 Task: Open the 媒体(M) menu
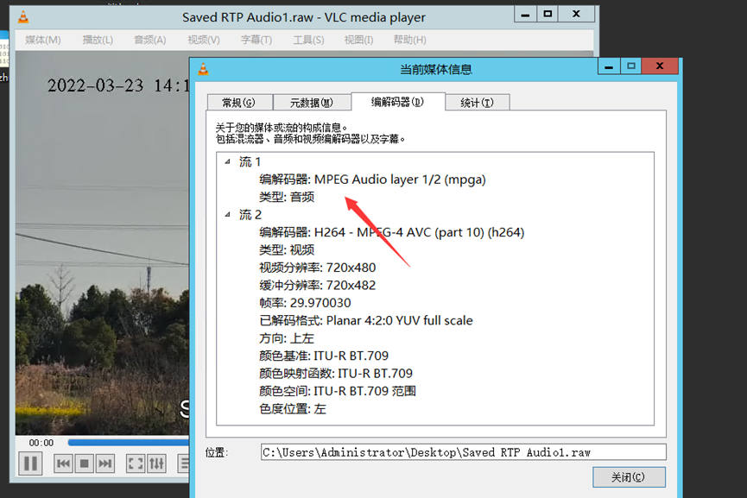click(x=43, y=40)
